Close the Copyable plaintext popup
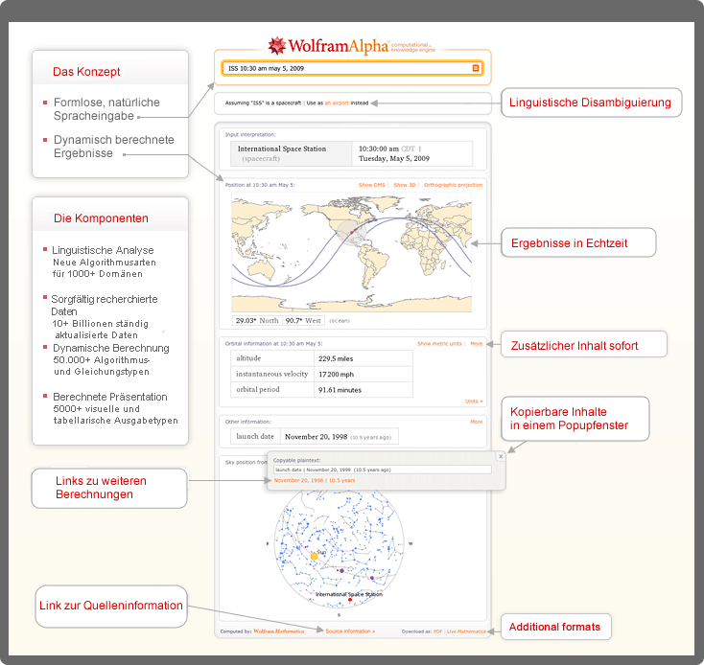704x665 pixels. coord(501,456)
